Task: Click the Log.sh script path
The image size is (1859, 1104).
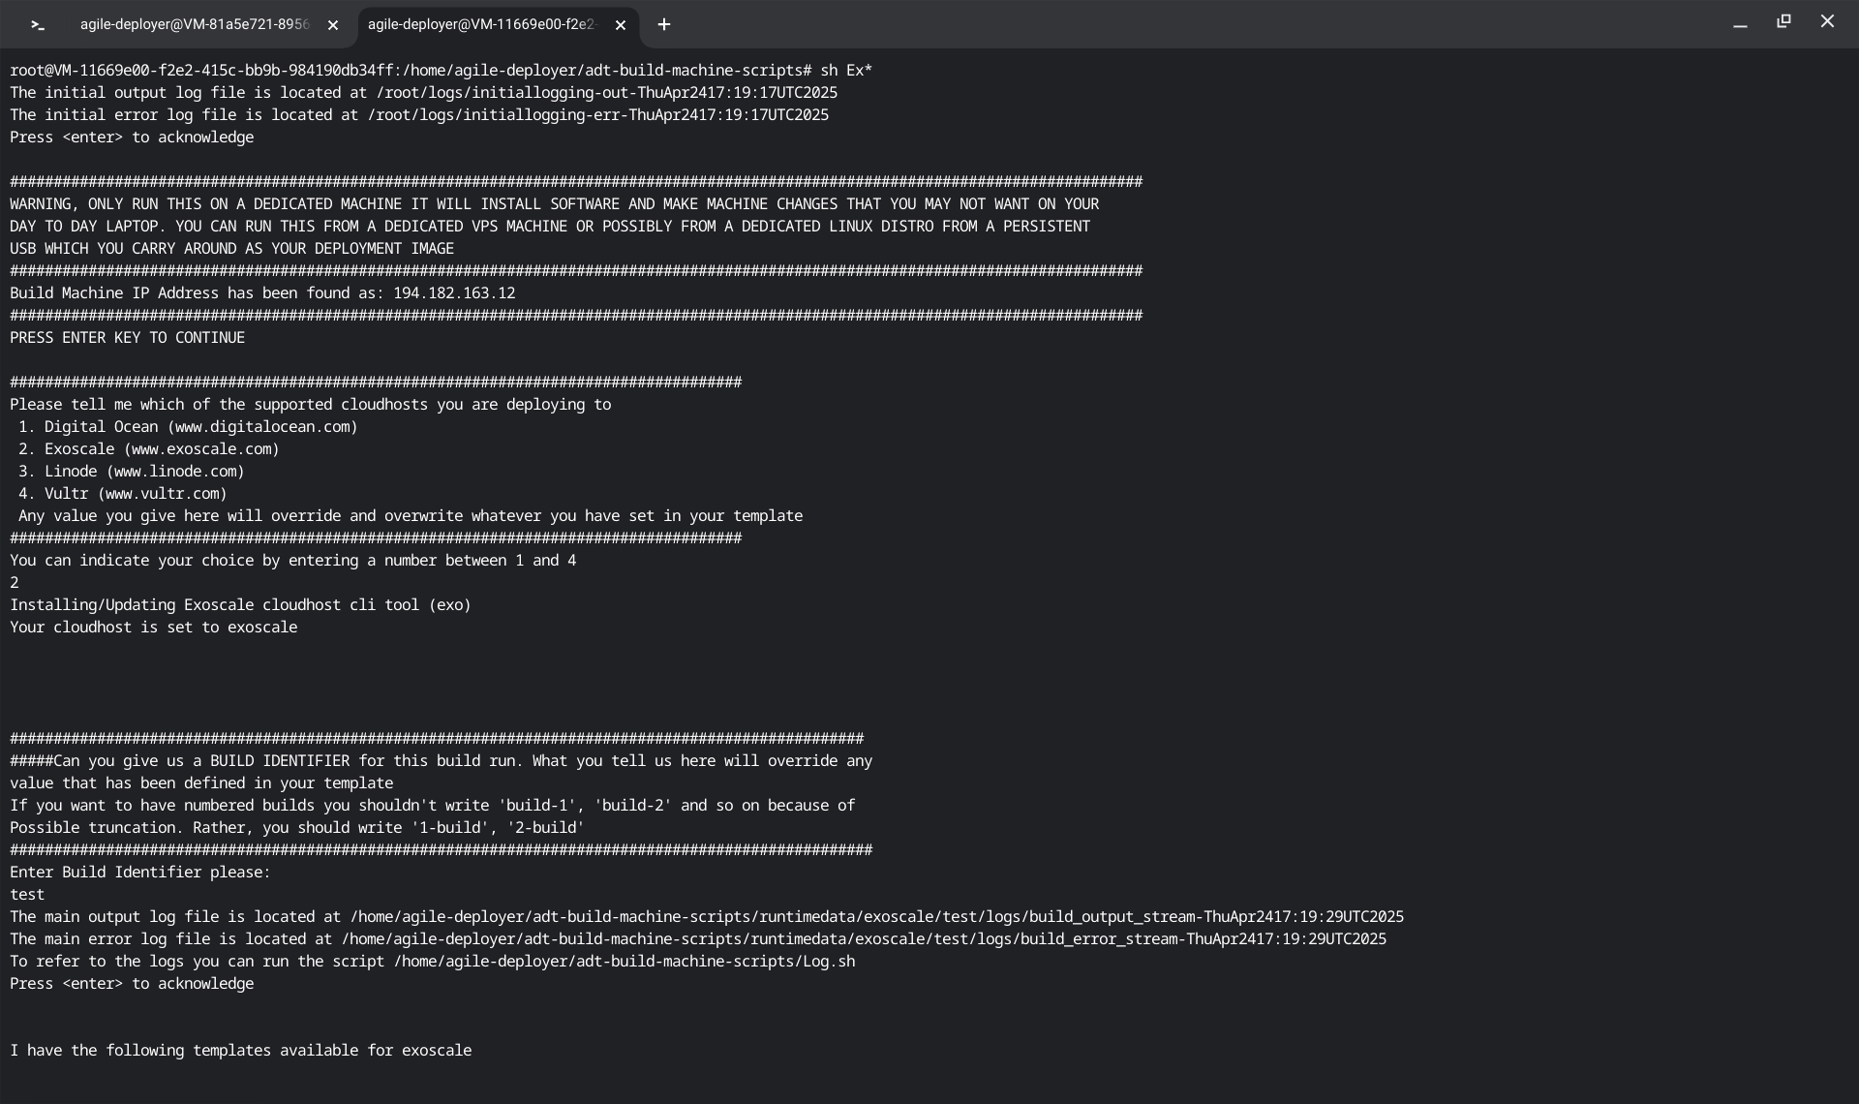Action: (x=625, y=962)
